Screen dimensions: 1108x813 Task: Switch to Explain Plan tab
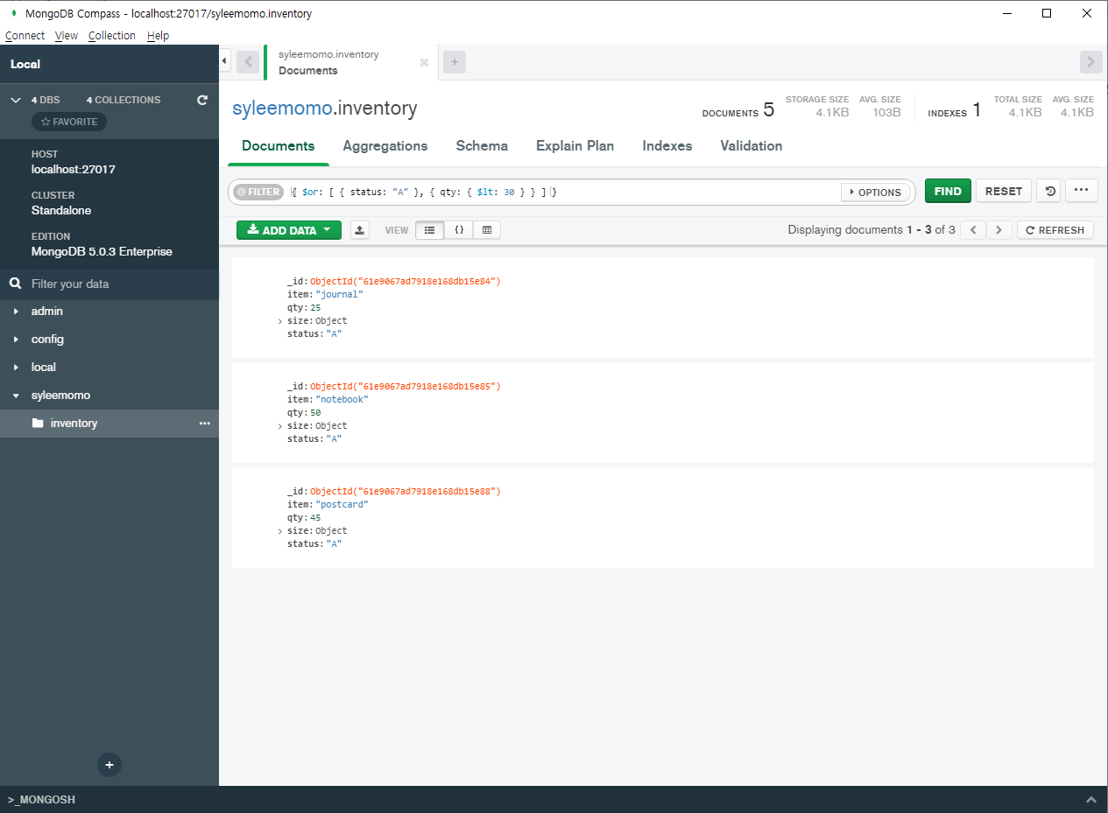(575, 146)
